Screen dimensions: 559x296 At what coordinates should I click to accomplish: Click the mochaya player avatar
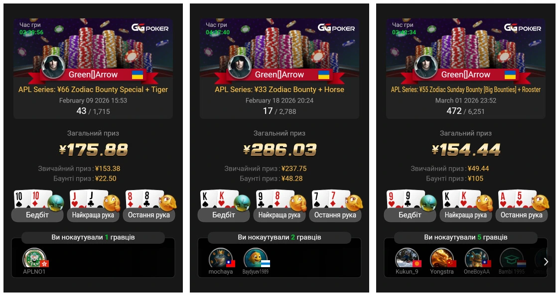pos(221,258)
